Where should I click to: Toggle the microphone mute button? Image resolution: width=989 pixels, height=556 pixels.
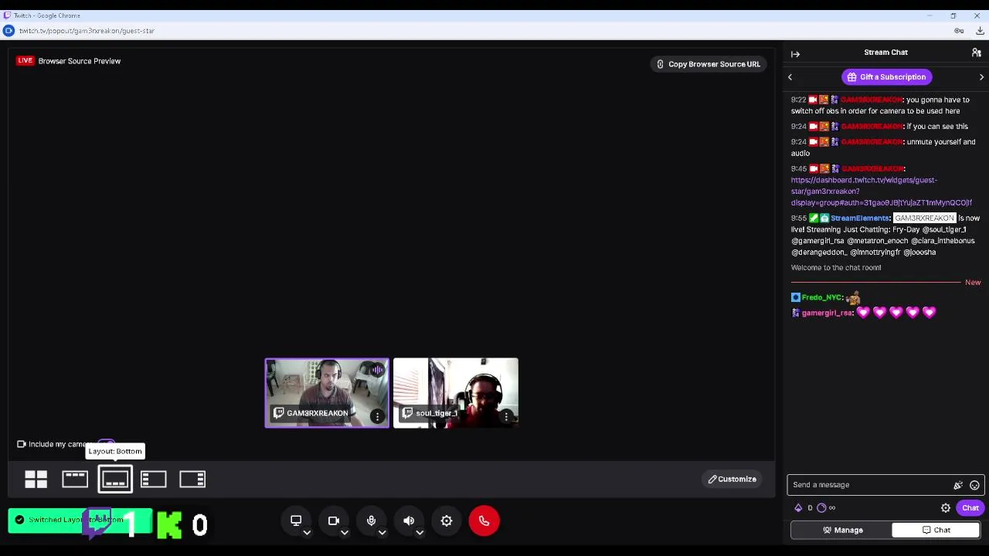coord(371,520)
